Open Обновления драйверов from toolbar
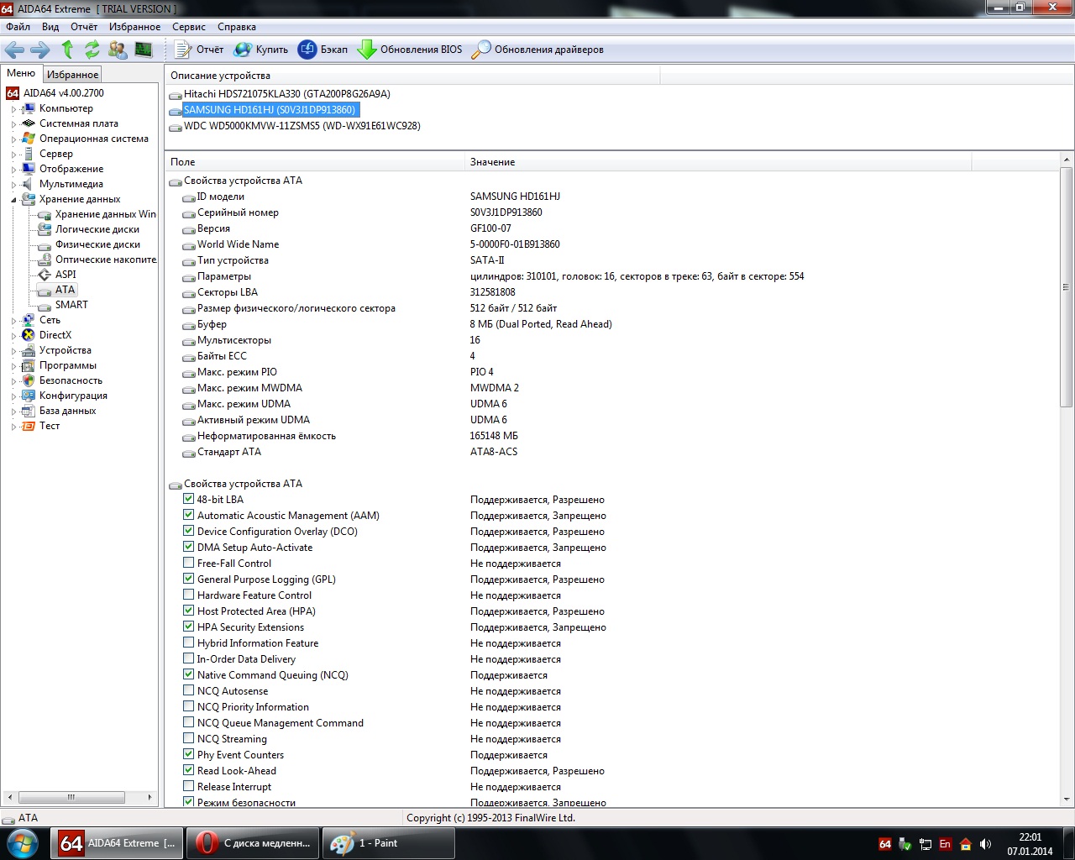1075x860 pixels. tap(537, 50)
